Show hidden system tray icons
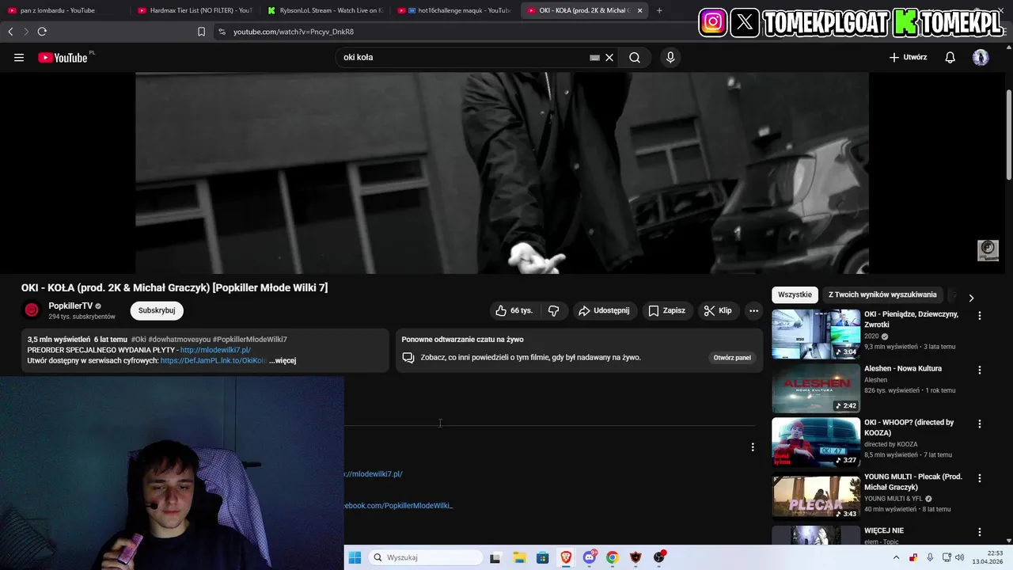 pos(896,557)
